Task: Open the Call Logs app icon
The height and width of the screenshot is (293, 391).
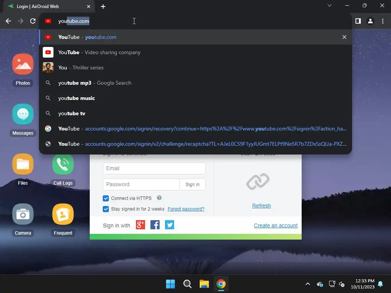Action: point(63,164)
